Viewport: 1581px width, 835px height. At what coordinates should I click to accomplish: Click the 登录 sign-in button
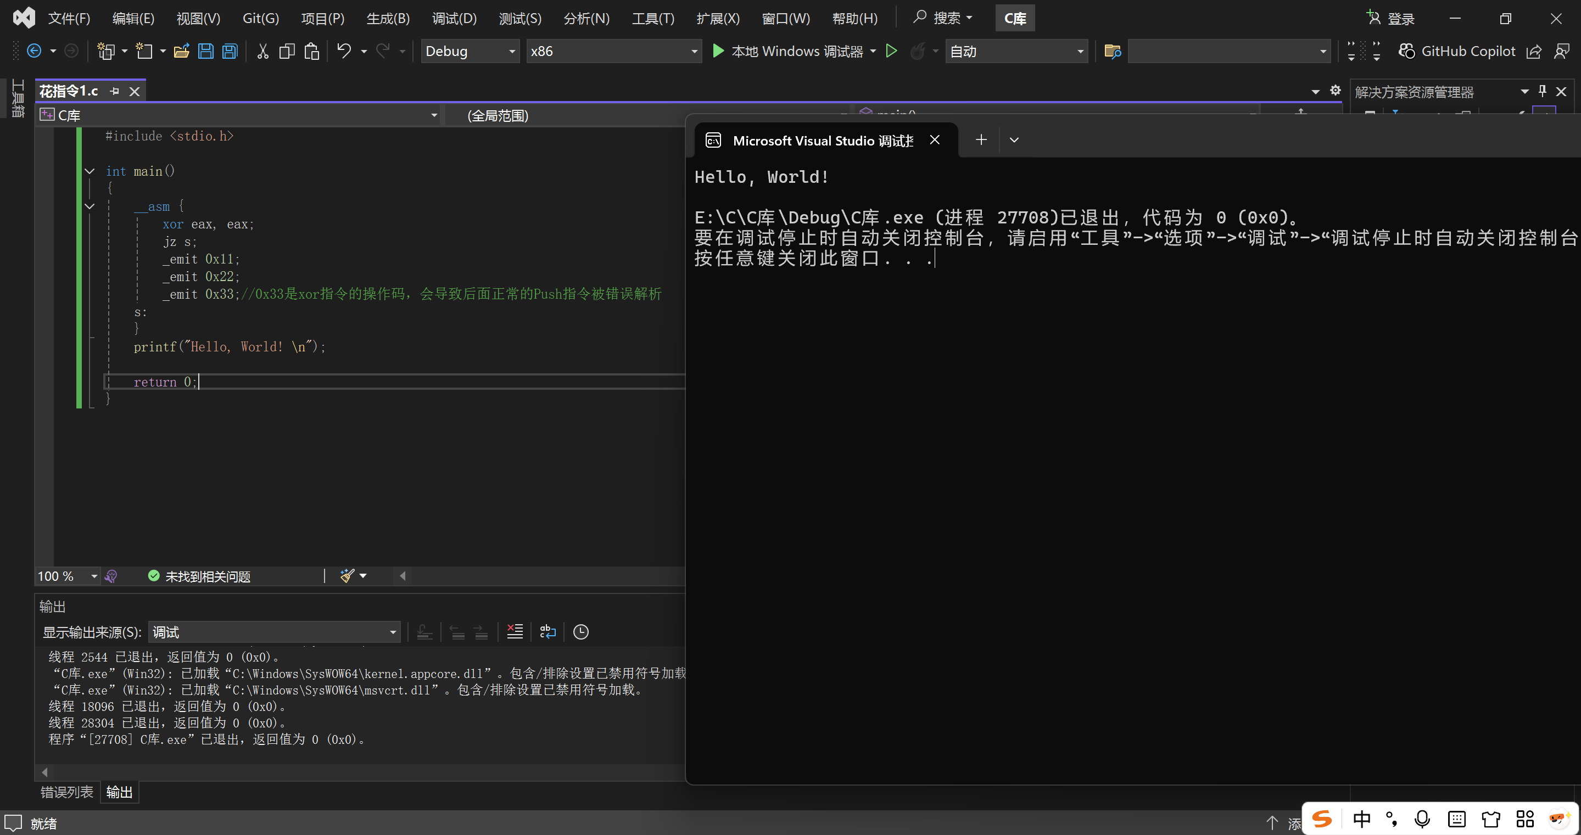tap(1391, 19)
